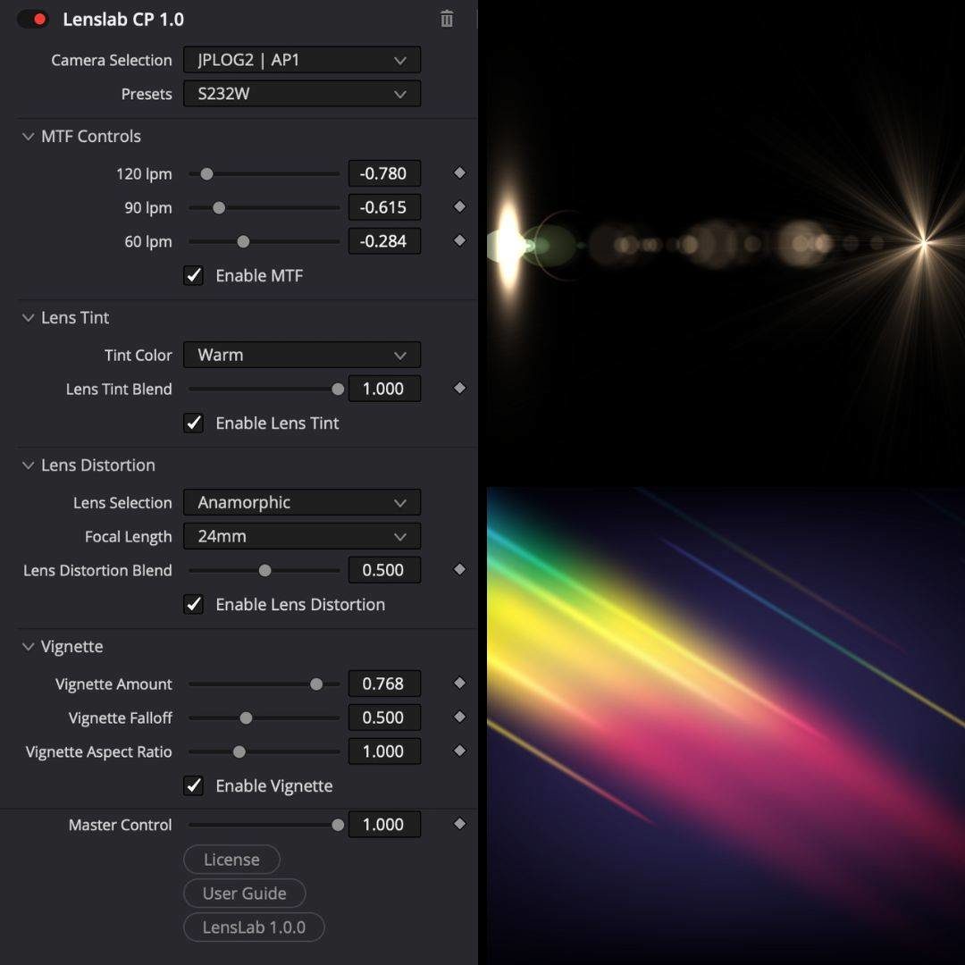This screenshot has width=965, height=965.
Task: Click the Vignette Falloff slider handle
Action: click(247, 717)
